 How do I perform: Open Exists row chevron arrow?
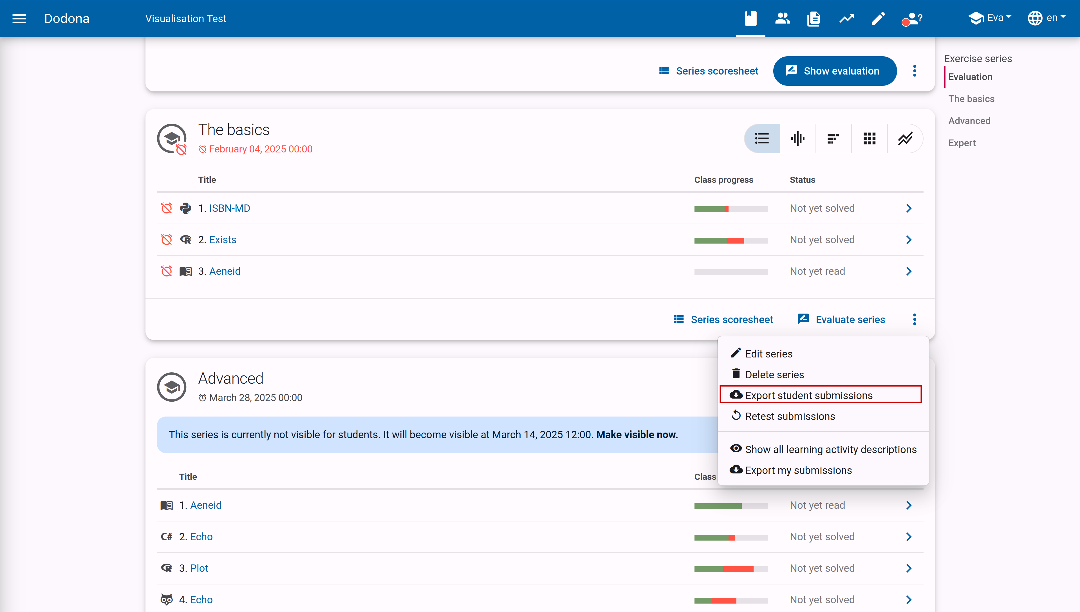point(909,240)
